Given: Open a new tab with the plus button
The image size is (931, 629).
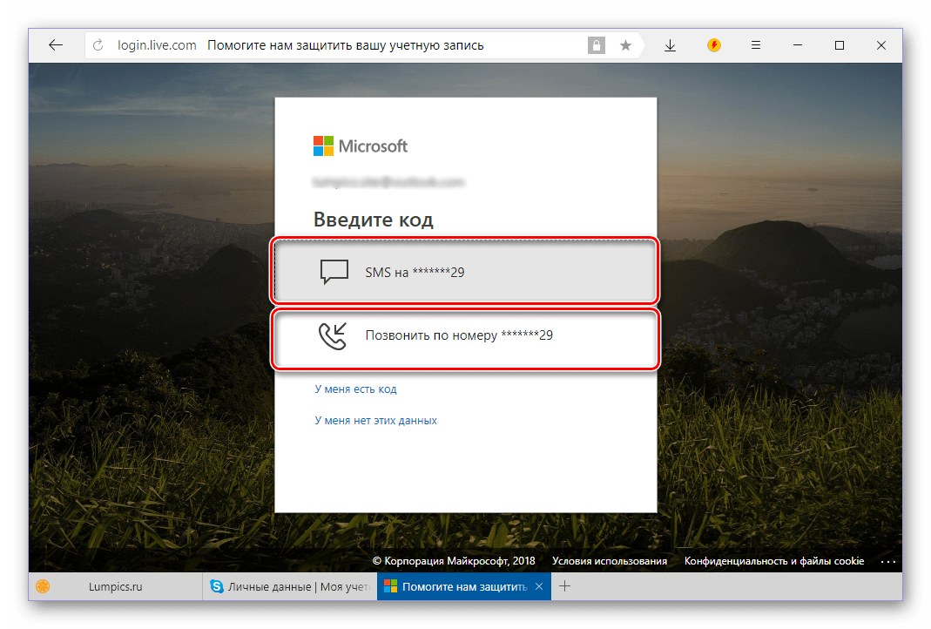Looking at the screenshot, I should [x=564, y=587].
